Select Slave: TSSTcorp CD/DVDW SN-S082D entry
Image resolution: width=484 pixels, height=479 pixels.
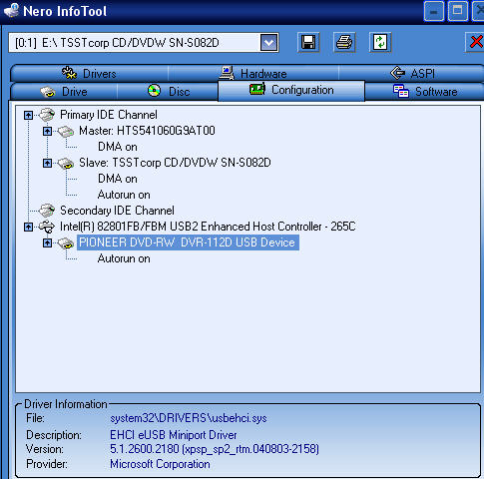175,163
